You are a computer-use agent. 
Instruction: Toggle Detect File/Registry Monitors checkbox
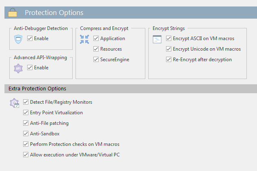pyautogui.click(x=26, y=102)
